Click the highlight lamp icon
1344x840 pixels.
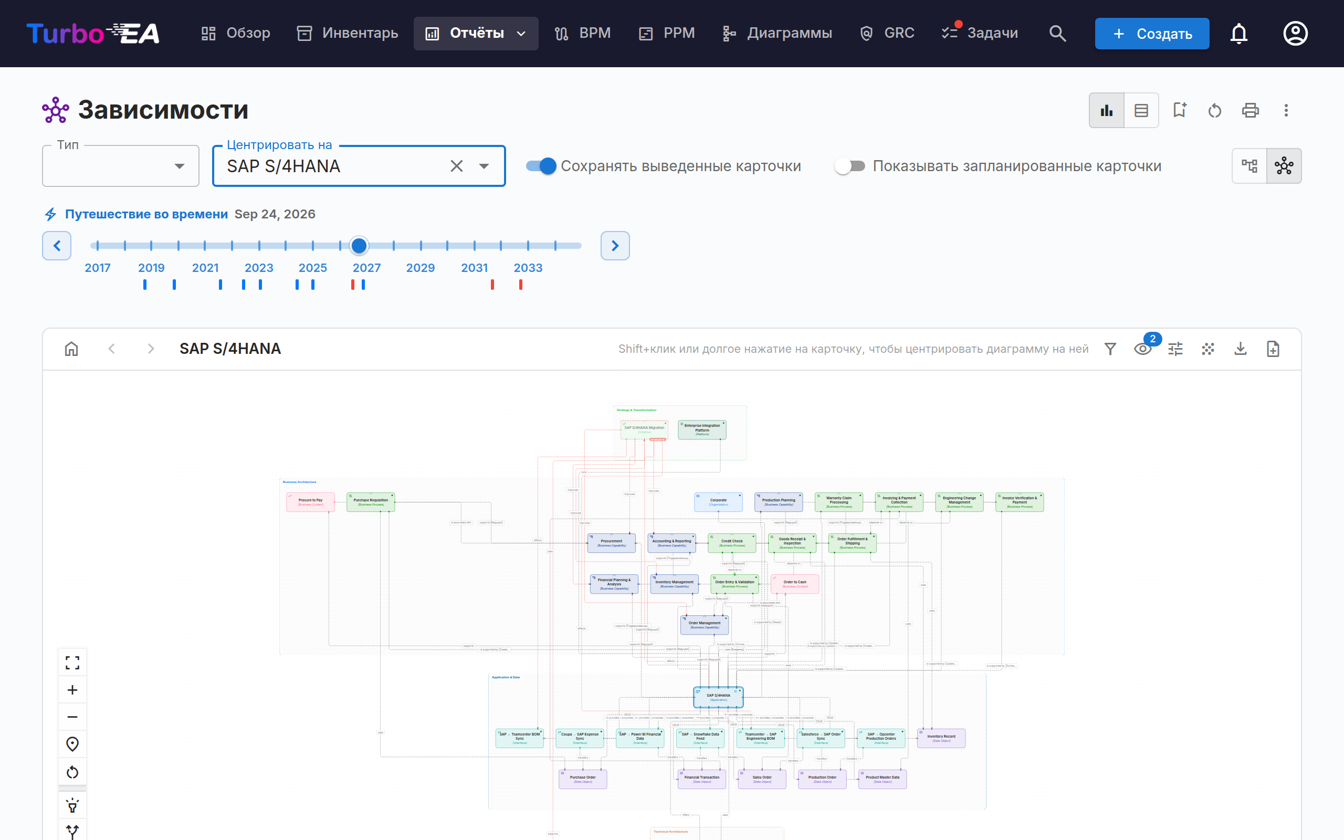click(72, 805)
